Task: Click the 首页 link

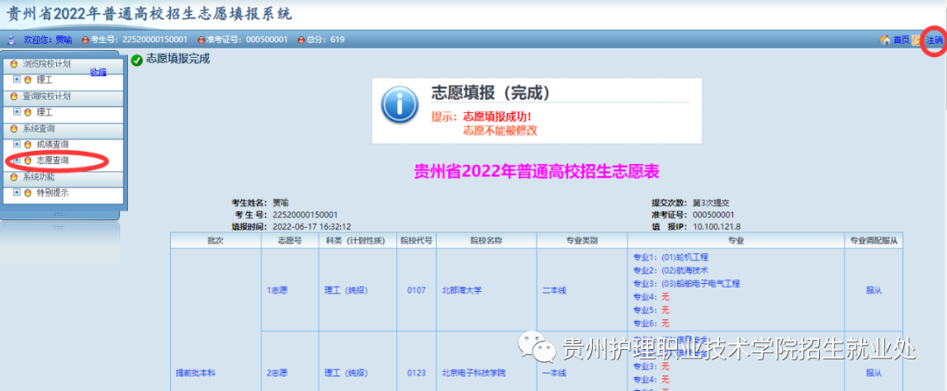Action: (901, 39)
